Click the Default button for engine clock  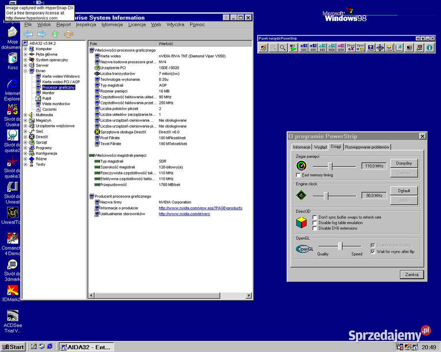pos(404,191)
